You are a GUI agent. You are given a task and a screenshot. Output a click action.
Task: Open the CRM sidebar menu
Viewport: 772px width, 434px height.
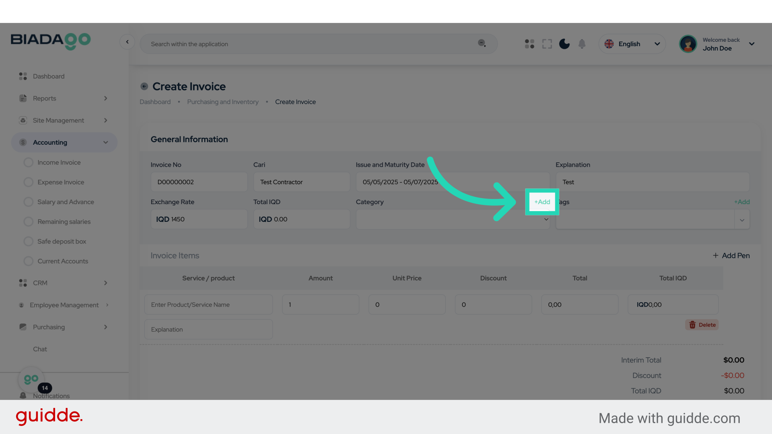tap(40, 283)
